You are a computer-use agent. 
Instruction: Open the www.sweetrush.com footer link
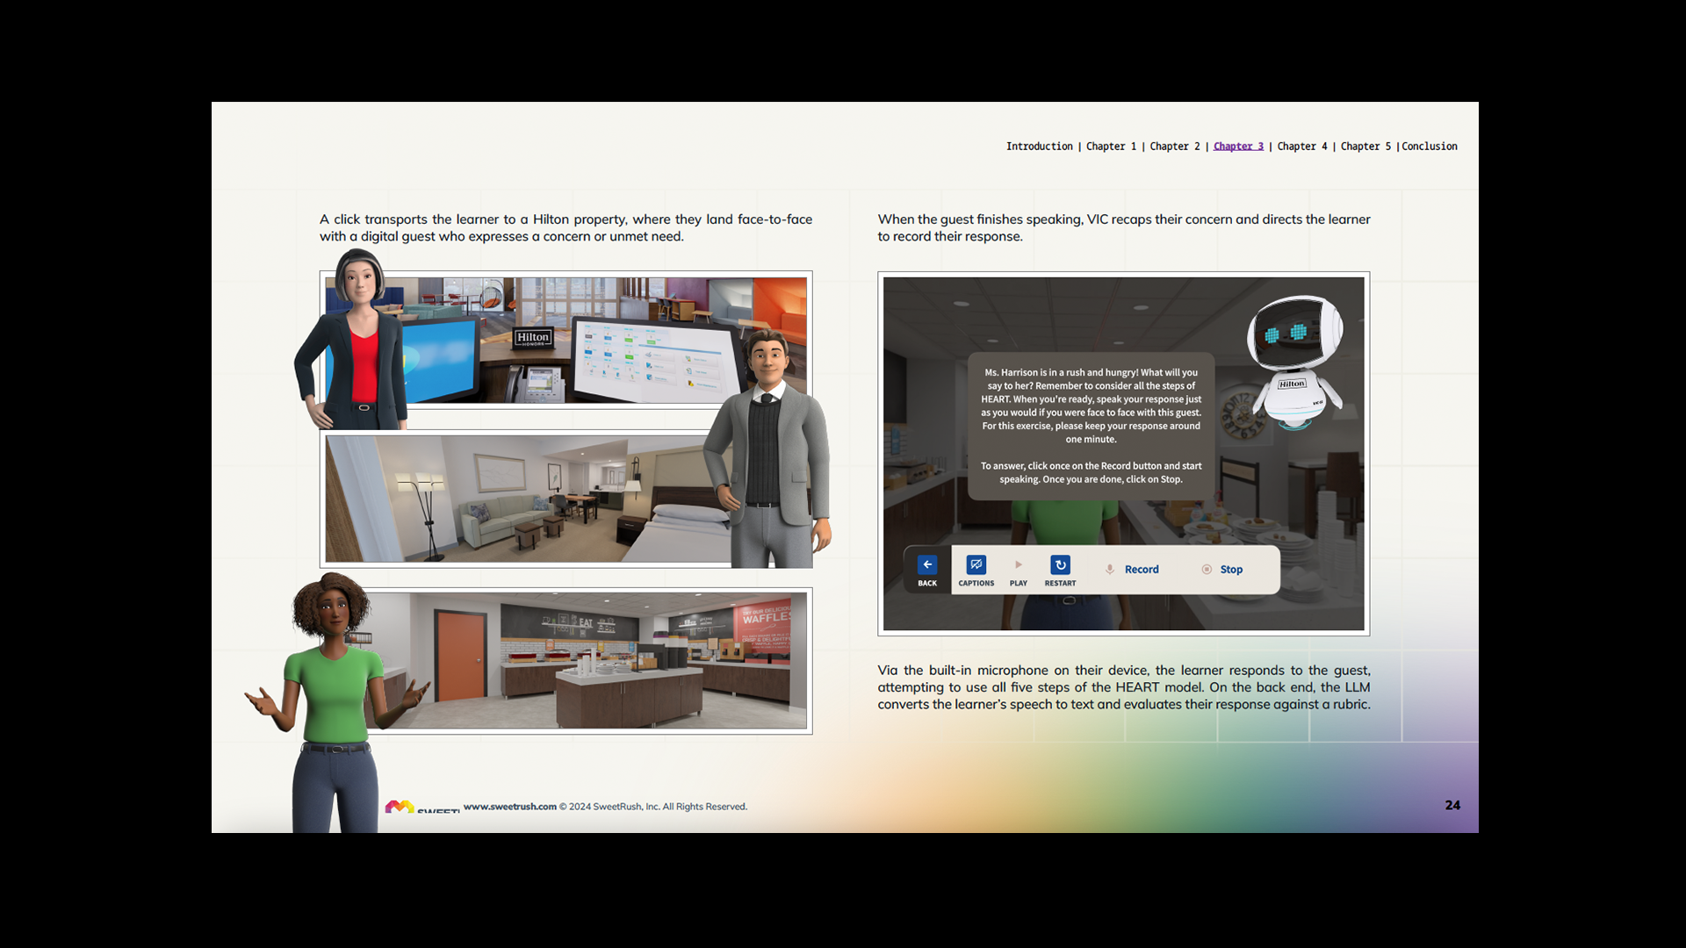(509, 807)
